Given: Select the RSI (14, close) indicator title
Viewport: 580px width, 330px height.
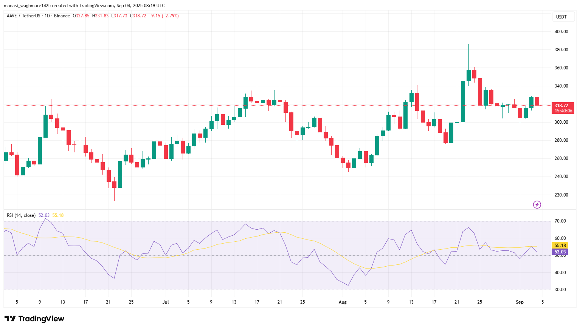Looking at the screenshot, I should coord(21,215).
